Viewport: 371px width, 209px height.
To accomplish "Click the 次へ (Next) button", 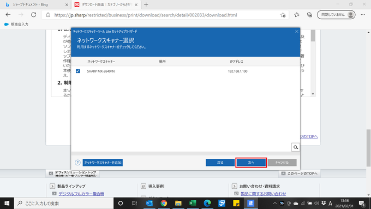I will [x=251, y=163].
